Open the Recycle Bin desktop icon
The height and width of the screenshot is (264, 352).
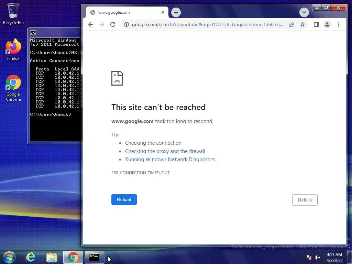click(x=13, y=14)
